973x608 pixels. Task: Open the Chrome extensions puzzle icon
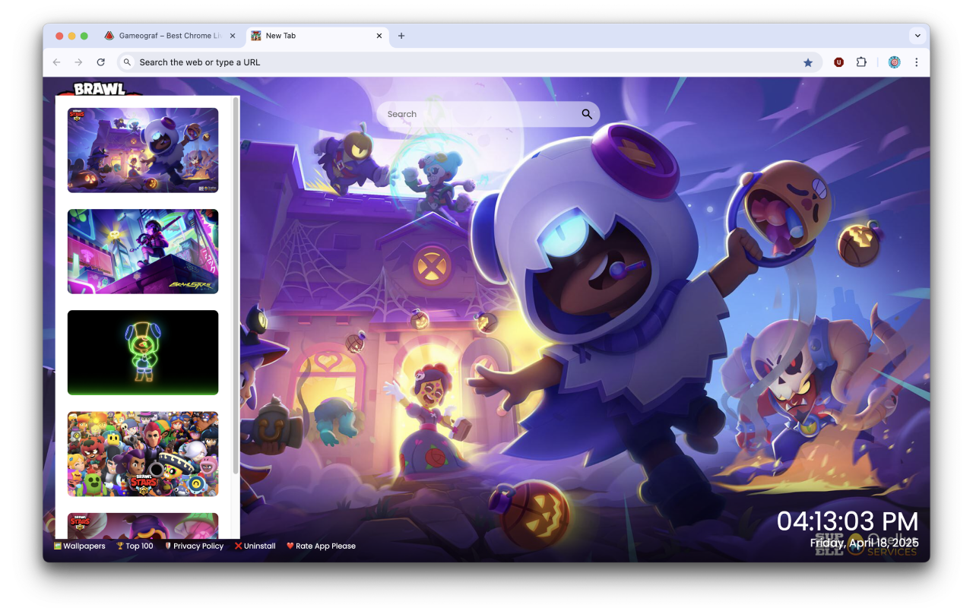point(861,62)
